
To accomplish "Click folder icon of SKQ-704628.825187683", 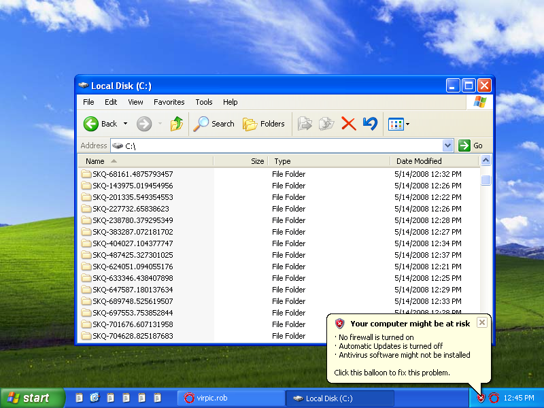I will pos(86,336).
